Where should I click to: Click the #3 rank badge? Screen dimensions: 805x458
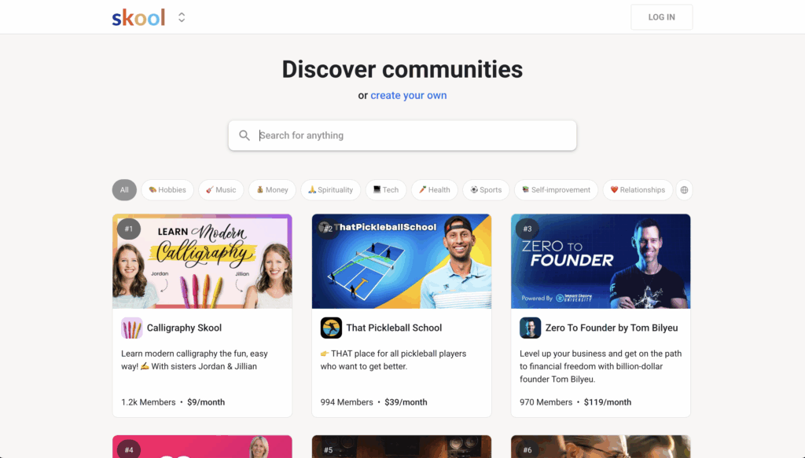click(x=527, y=229)
